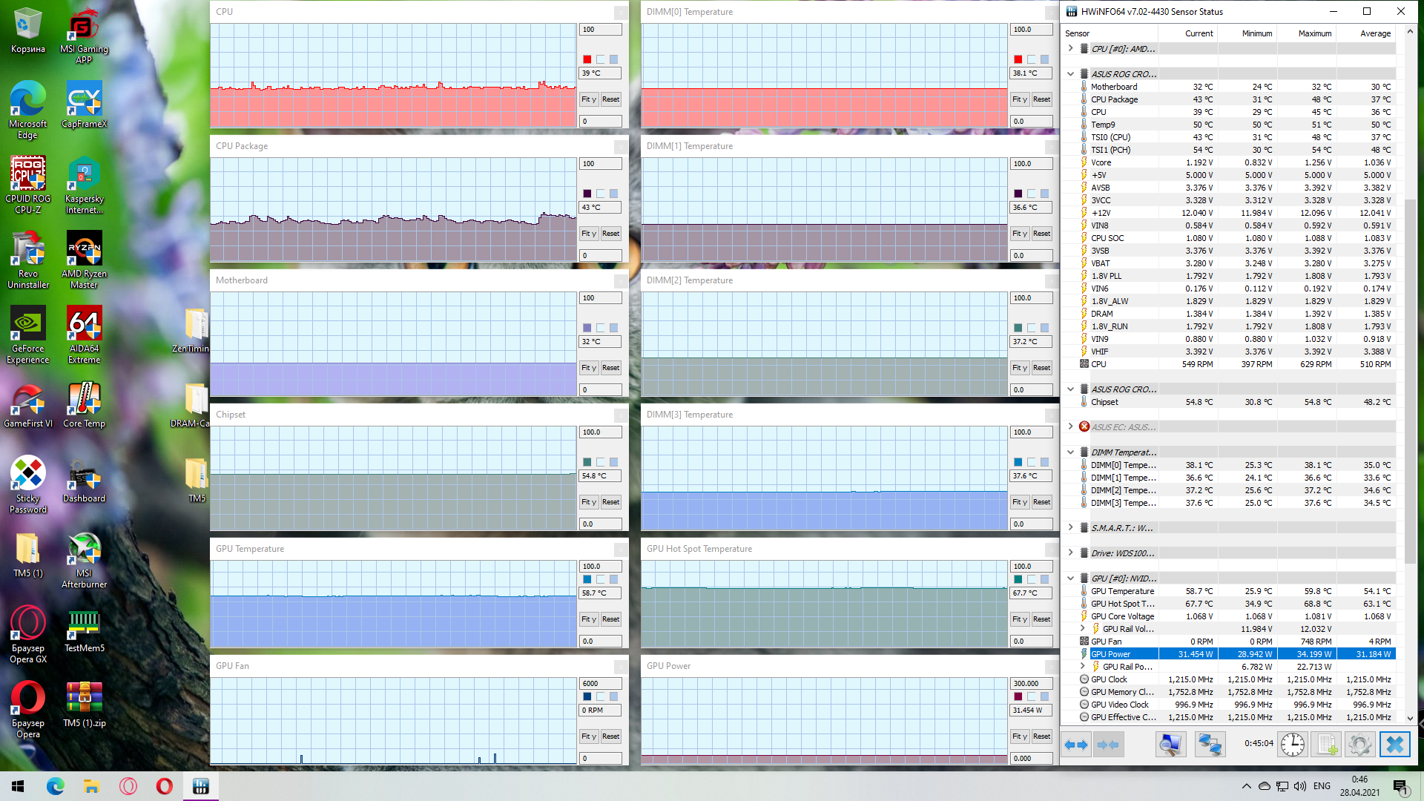Click the Maximum column header
The width and height of the screenshot is (1424, 801).
(1314, 33)
